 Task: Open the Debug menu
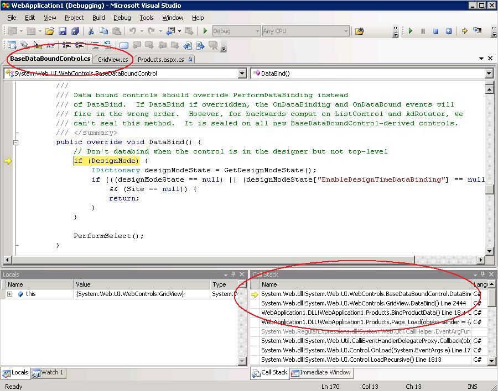click(122, 18)
